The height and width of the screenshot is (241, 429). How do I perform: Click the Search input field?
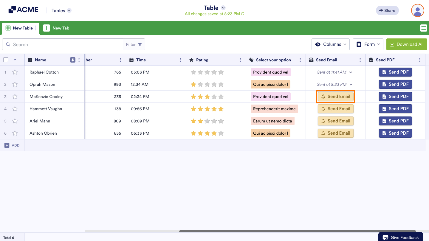coord(63,44)
